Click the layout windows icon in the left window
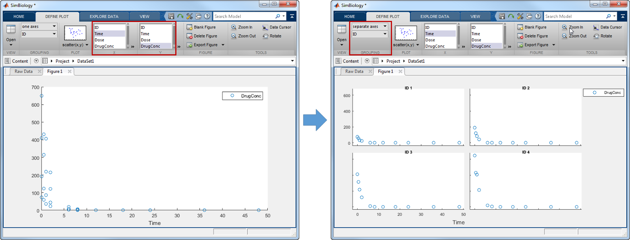The height and width of the screenshot is (240, 630). 199,16
